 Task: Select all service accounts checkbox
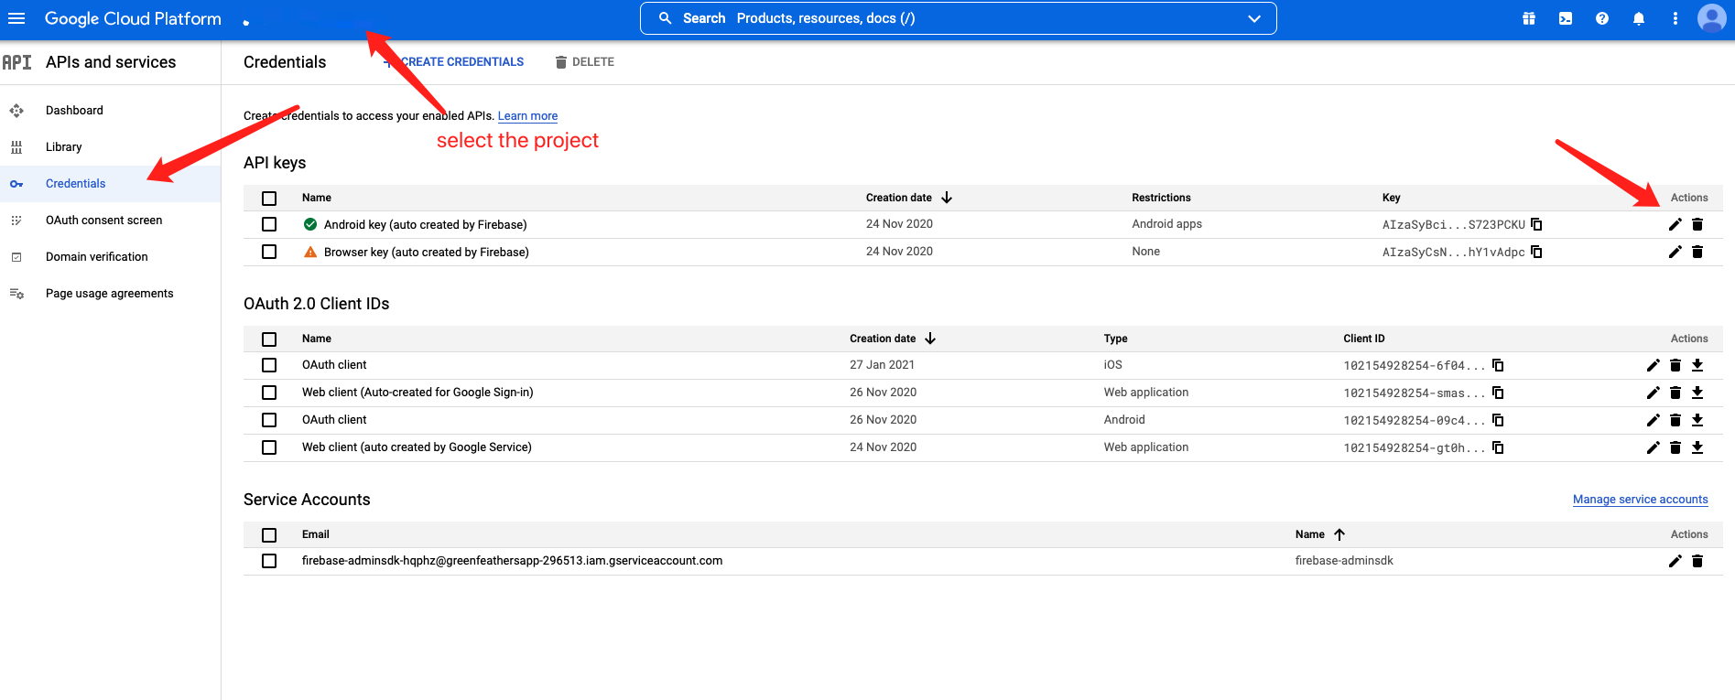pyautogui.click(x=269, y=535)
